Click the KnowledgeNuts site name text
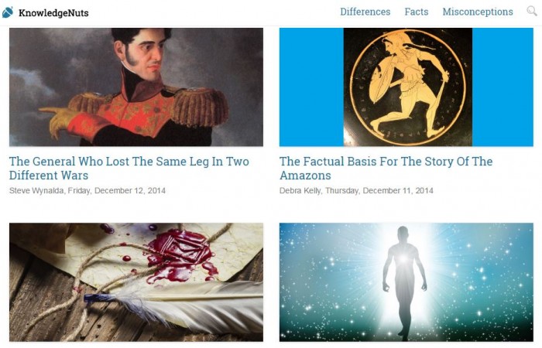The height and width of the screenshot is (348, 542). [x=53, y=13]
